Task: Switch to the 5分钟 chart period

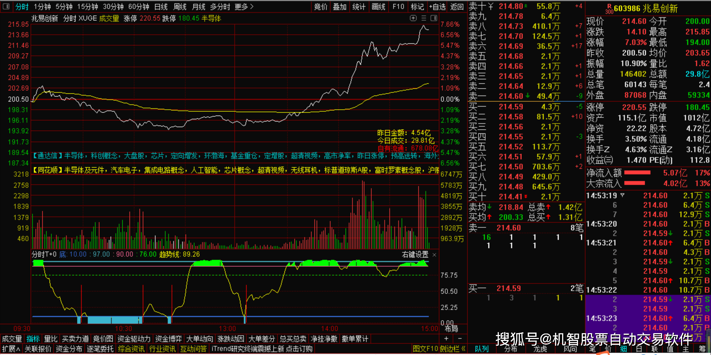Action: tap(64, 7)
